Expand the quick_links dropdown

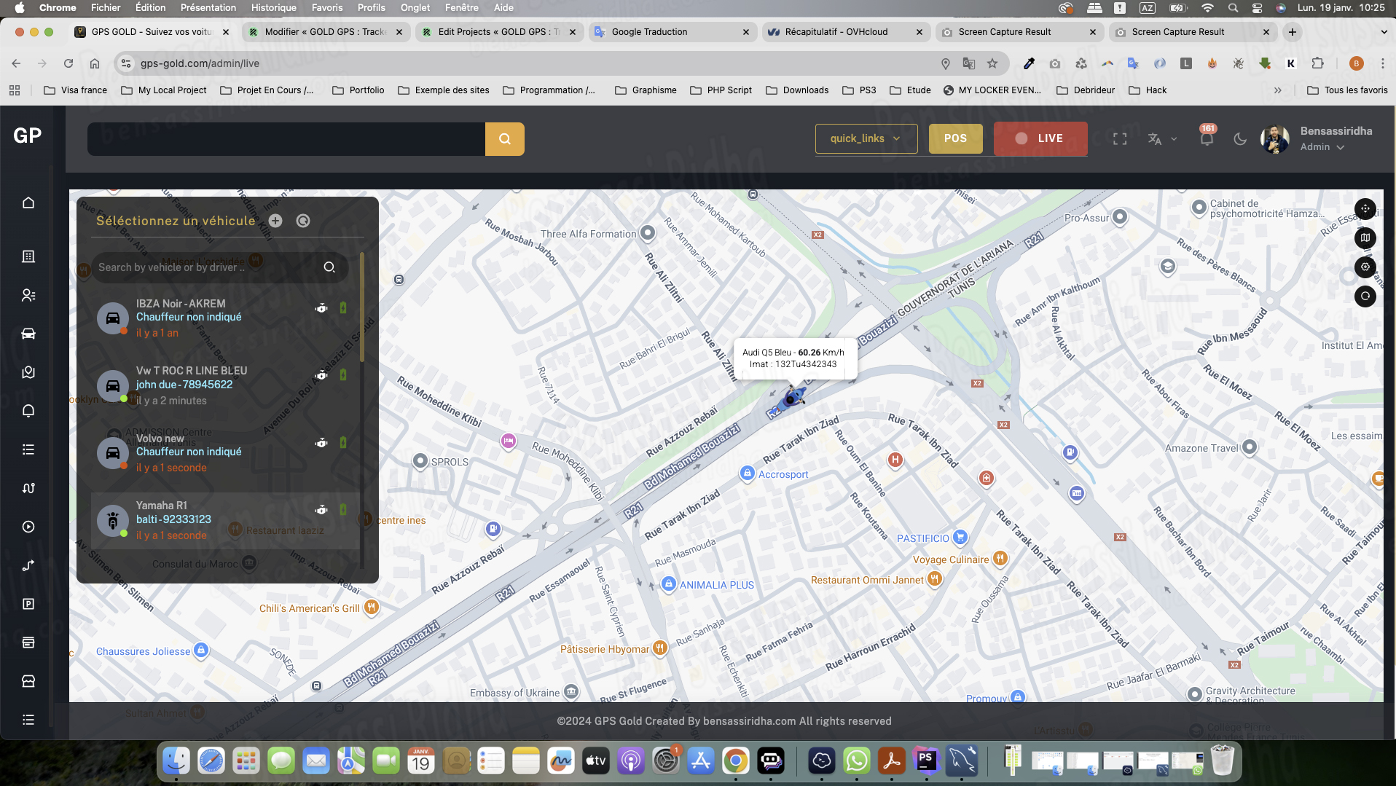pos(866,138)
